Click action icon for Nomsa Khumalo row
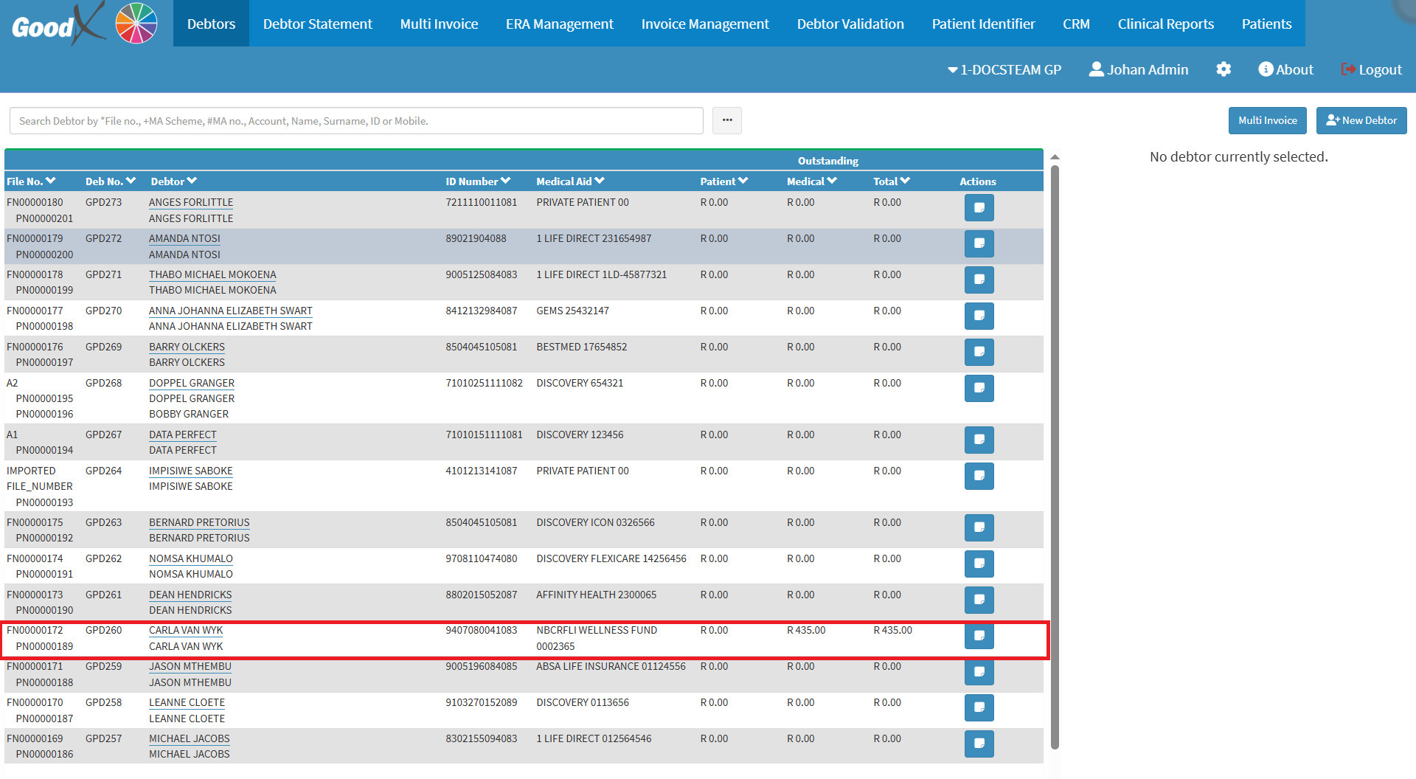Screen dimensions: 1416x779 (x=979, y=564)
